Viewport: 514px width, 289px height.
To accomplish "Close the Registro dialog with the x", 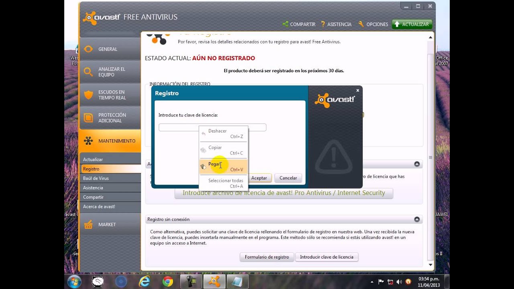I will click(x=357, y=90).
